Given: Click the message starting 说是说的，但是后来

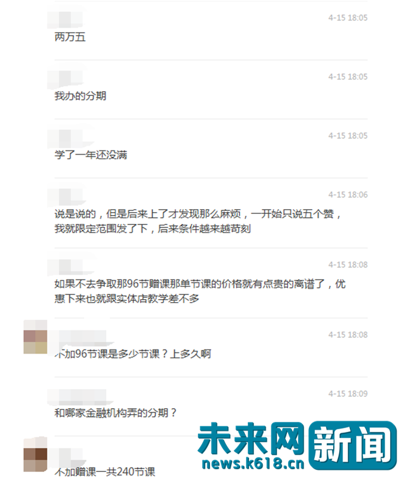Looking at the screenshot, I should click(198, 221).
